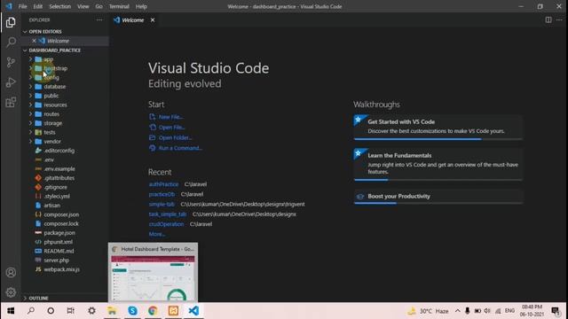The image size is (568, 319).
Task: Close Welcome entry in Open Editors
Action: (x=34, y=41)
